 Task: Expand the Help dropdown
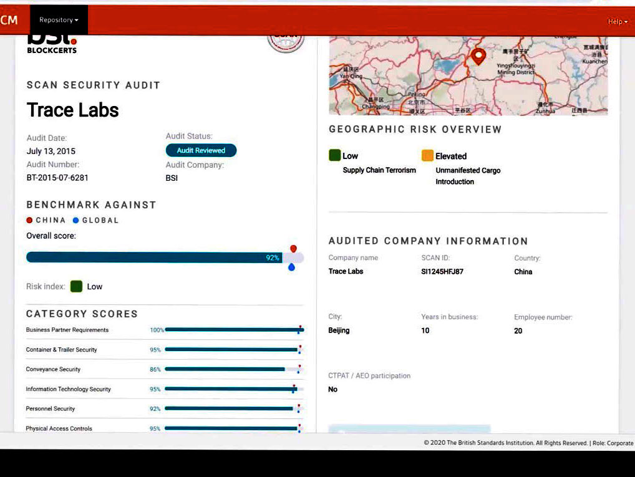(x=616, y=21)
